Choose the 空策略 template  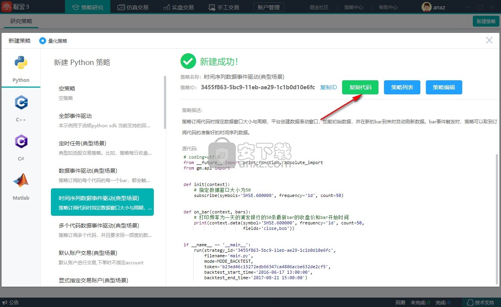click(x=102, y=93)
